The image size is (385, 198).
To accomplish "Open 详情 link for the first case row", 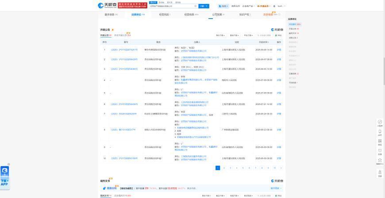I will coord(279,50).
